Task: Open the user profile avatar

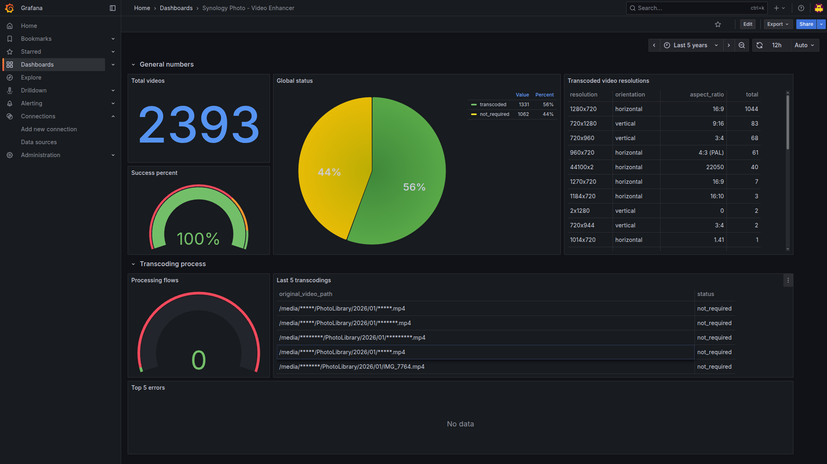Action: tap(819, 8)
